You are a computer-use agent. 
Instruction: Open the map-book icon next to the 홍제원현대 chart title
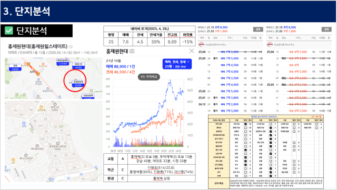click(132, 52)
